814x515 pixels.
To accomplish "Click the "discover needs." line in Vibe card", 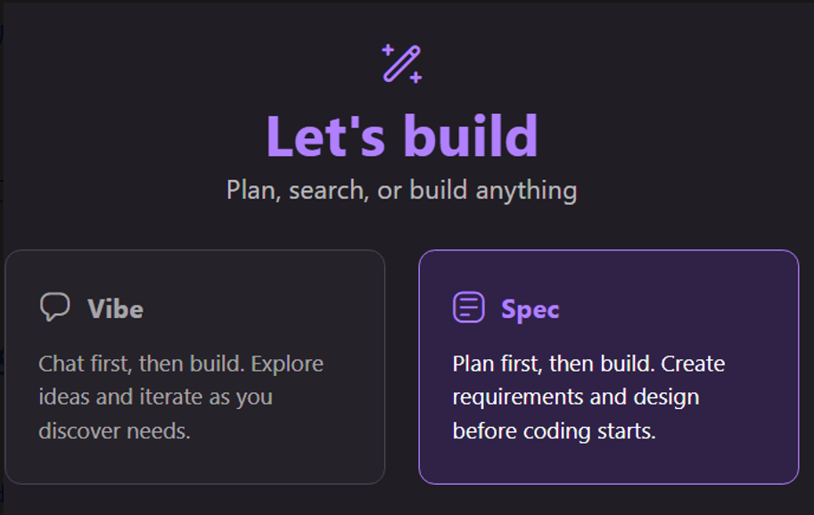I will 115,431.
